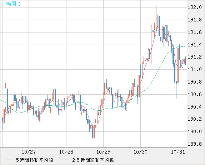The width and height of the screenshot is (205, 165).
Task: Click the 10/29 date axis label
Action: [103, 152]
